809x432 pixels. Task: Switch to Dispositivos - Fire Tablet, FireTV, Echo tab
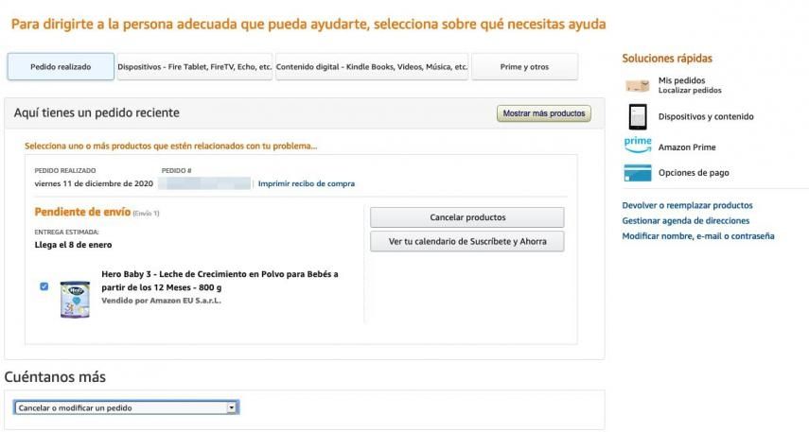194,67
